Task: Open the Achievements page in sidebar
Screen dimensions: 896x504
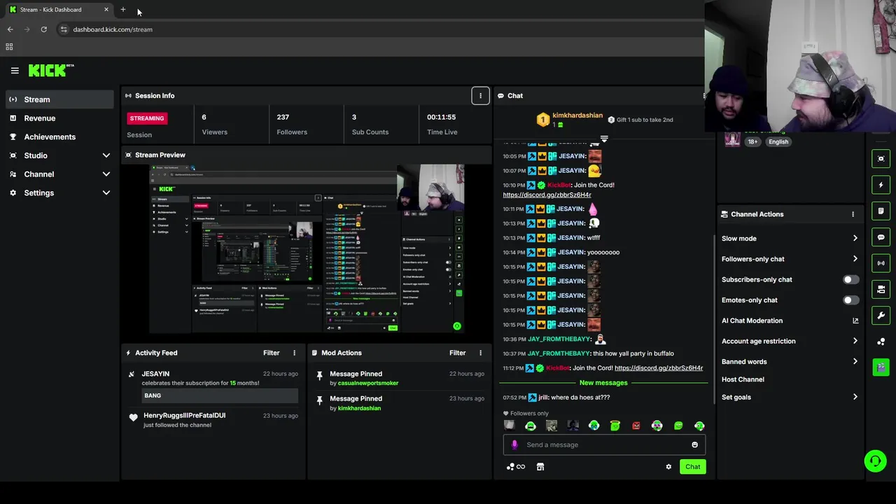Action: (x=59, y=136)
